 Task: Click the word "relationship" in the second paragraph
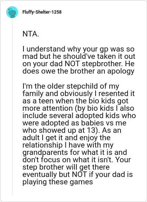[x=43, y=145]
